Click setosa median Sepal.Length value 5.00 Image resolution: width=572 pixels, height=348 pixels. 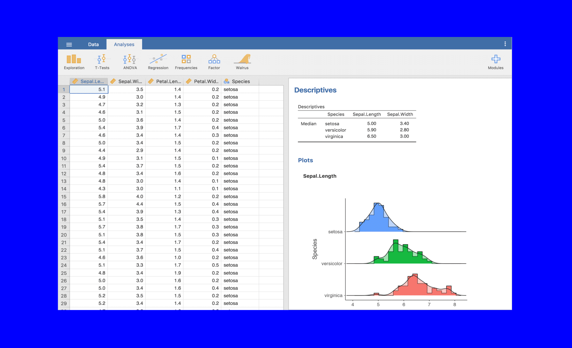(371, 124)
